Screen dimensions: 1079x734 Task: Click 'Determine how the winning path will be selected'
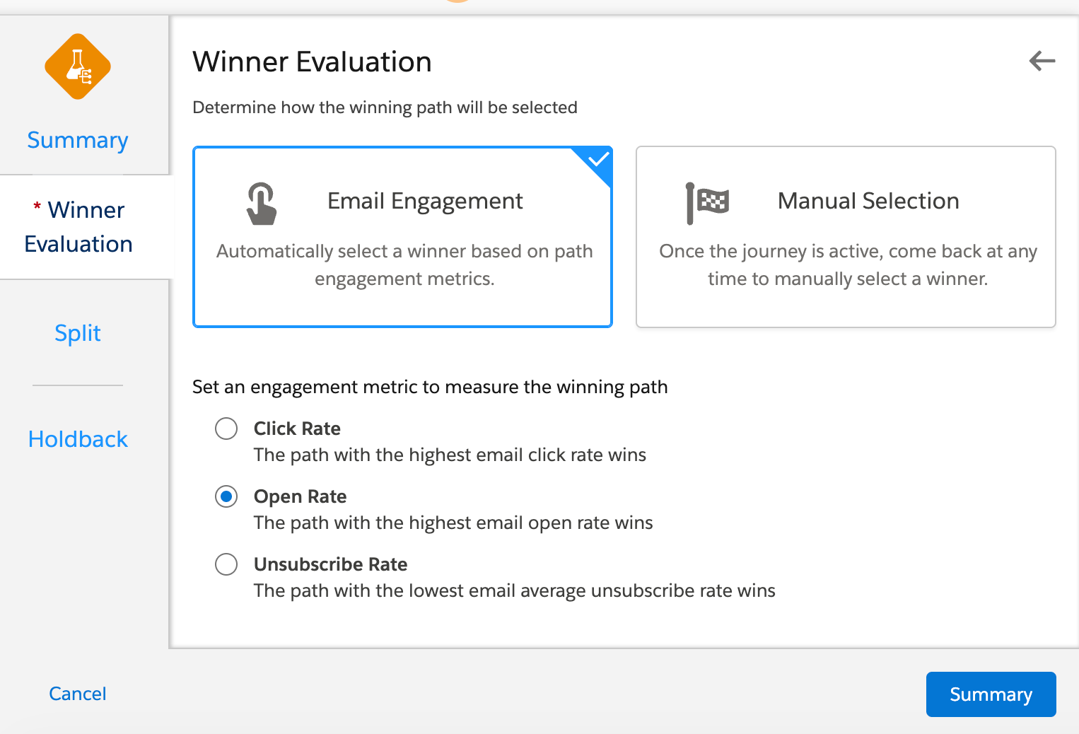click(x=385, y=107)
